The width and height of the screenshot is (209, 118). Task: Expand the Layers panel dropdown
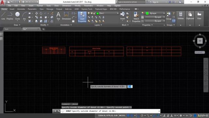point(98,25)
